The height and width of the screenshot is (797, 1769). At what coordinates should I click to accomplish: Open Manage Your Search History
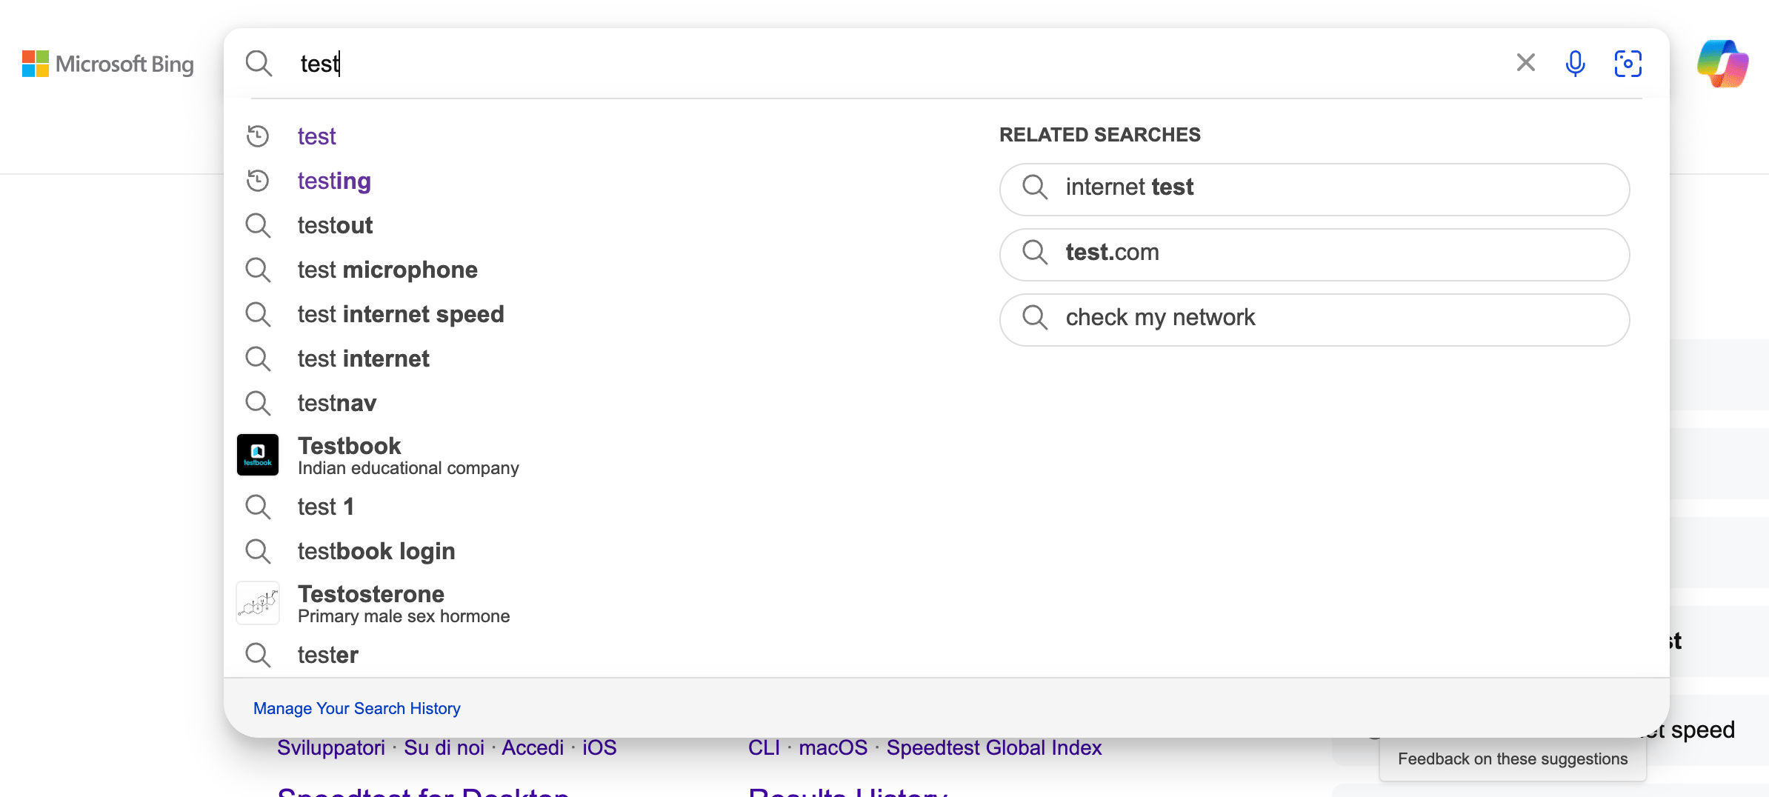356,708
